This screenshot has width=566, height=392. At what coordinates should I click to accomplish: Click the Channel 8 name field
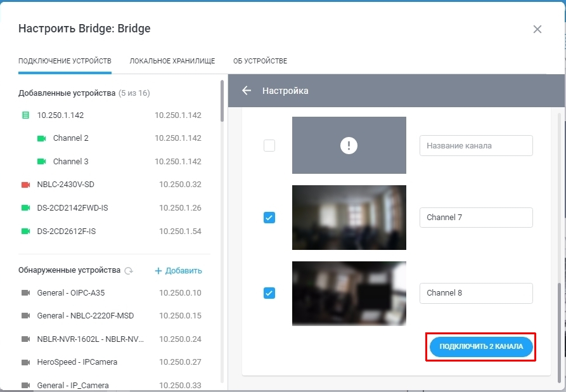476,293
